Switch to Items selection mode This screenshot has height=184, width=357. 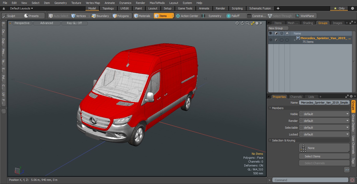[x=164, y=16]
